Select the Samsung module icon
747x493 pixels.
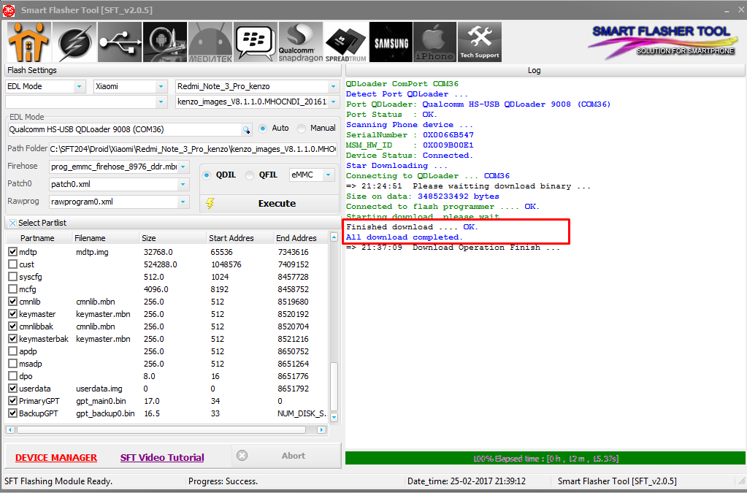coord(391,42)
